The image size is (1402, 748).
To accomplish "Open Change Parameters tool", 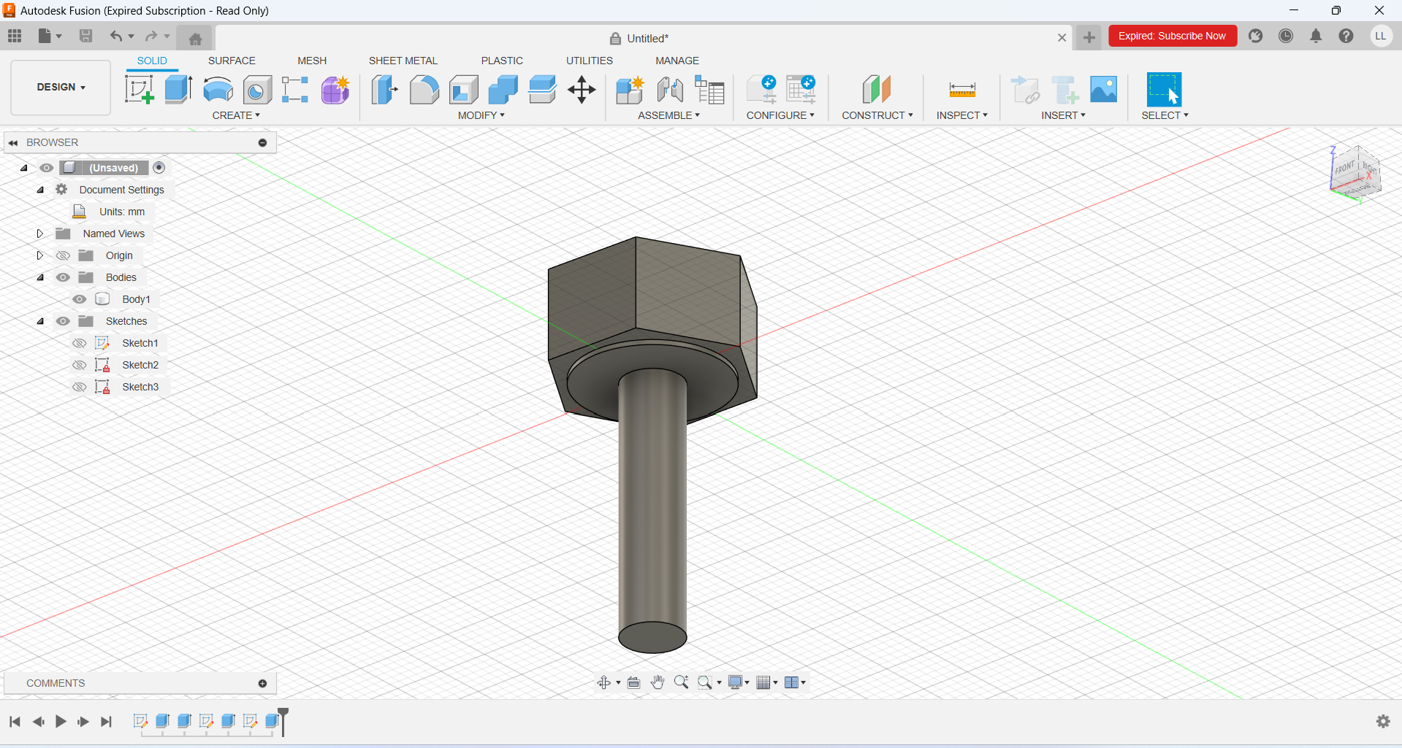I will pos(761,90).
